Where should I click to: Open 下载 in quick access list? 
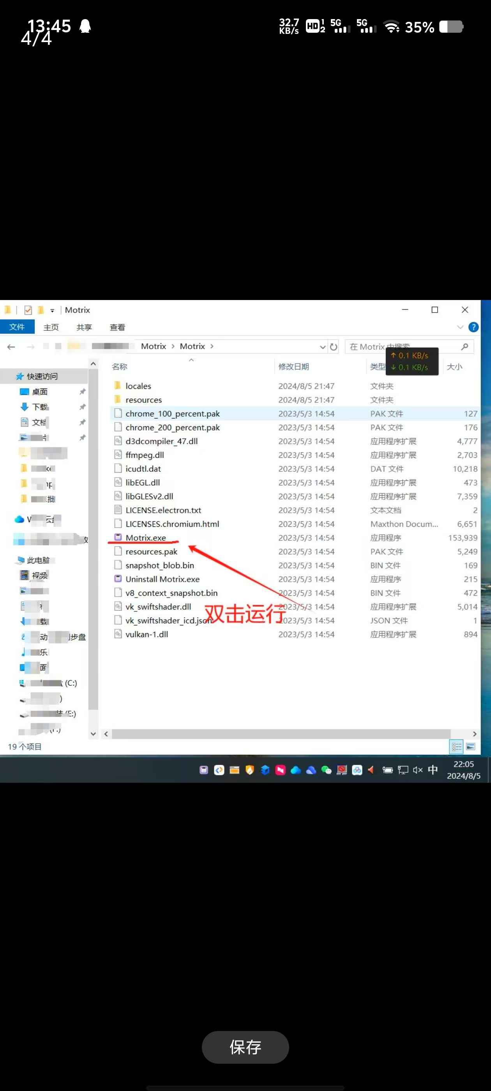click(x=40, y=407)
